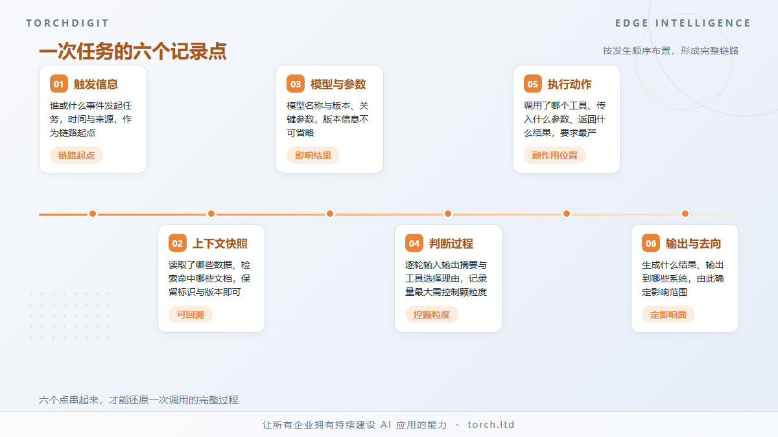Select the 可回溯 tag

[191, 315]
